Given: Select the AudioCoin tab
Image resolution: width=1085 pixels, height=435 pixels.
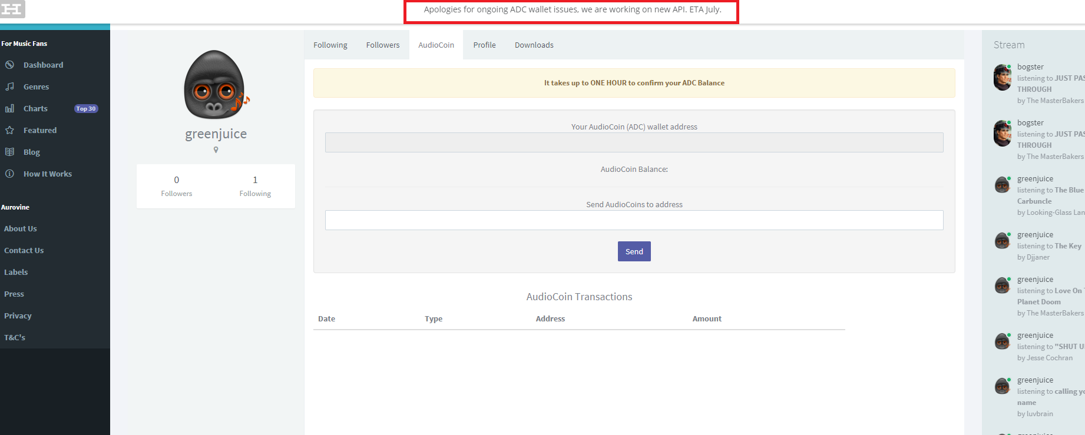Looking at the screenshot, I should 436,45.
